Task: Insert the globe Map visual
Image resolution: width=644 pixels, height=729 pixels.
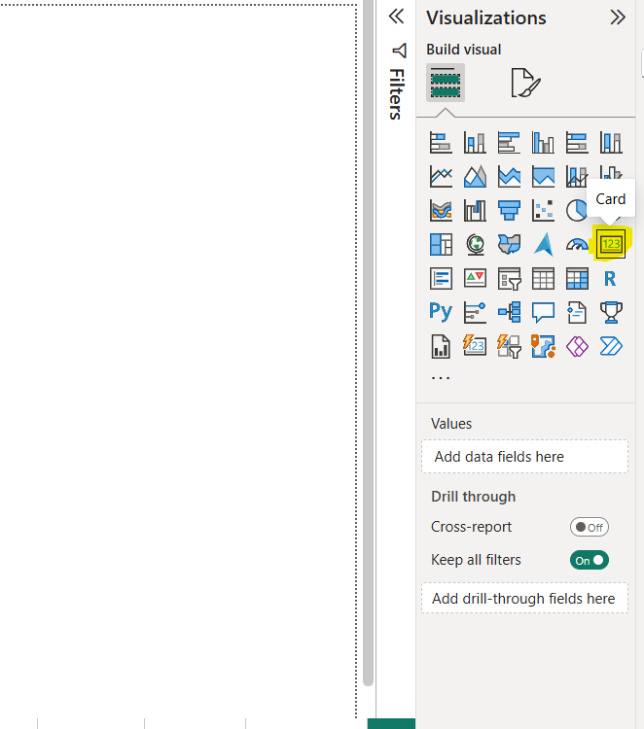Action: [x=475, y=244]
